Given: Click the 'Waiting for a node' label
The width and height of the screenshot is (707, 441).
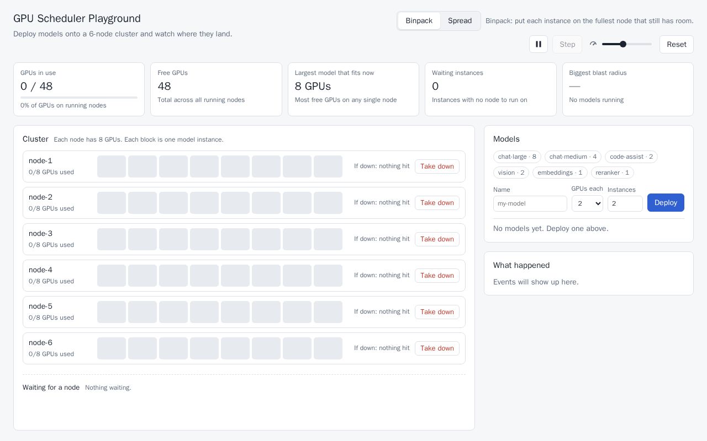Looking at the screenshot, I should (51, 388).
